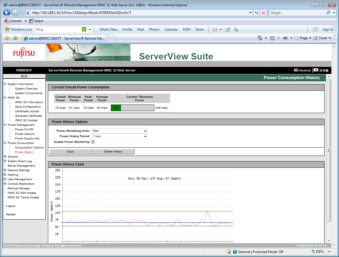Click the Current/Maximum Power green bar
Viewport: 339px width, 257px height.
tap(116, 108)
